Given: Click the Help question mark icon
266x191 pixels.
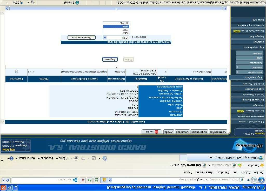Looking at the screenshot, I should coord(11,158).
